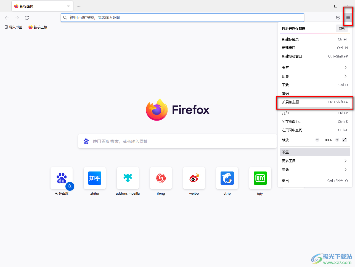This screenshot has width=355, height=267.
Task: Close the 新标签页 tab
Action: tap(68, 6)
